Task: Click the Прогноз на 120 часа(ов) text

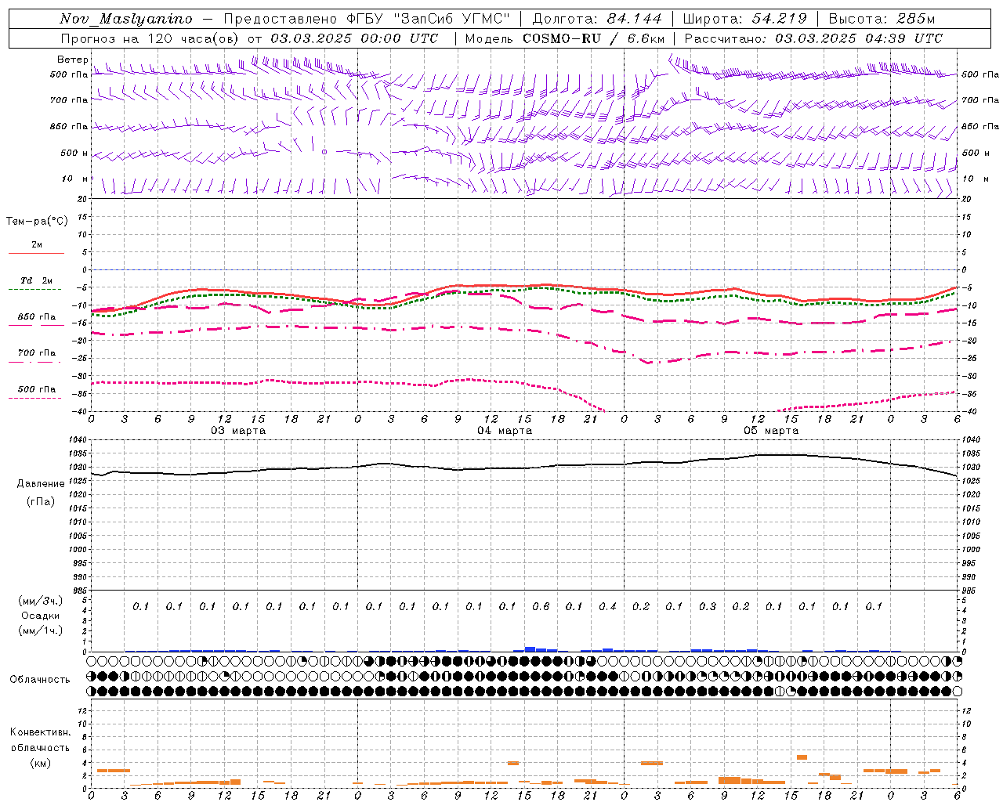Action: [x=151, y=38]
